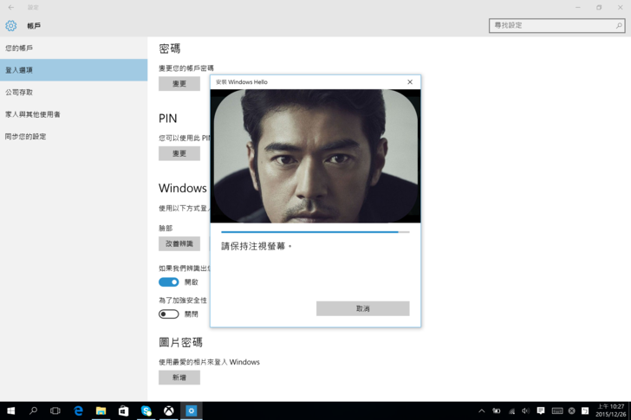Click 改善辨識 button under 臉部
Viewport: 631px width, 420px height.
pyautogui.click(x=179, y=243)
